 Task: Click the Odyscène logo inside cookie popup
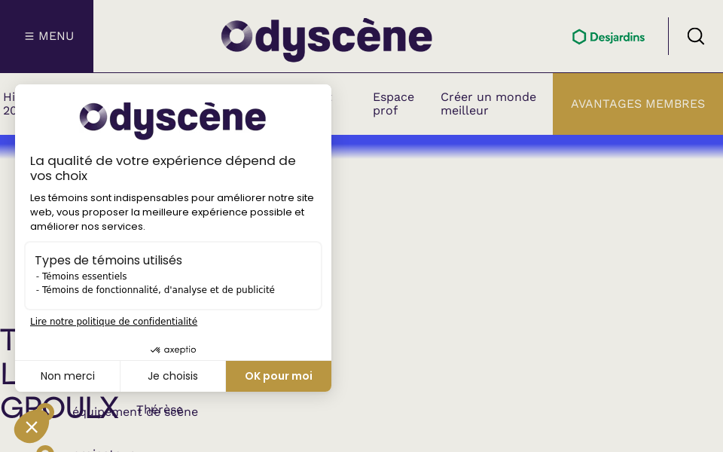[172, 120]
